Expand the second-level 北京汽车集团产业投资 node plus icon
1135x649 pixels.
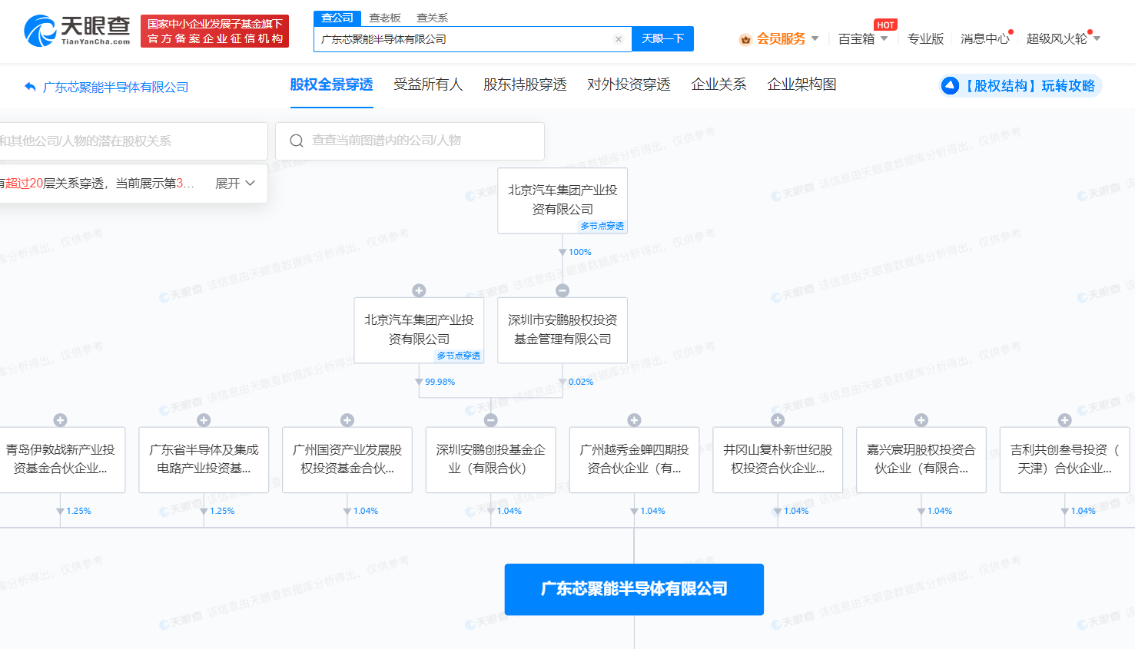click(x=419, y=290)
